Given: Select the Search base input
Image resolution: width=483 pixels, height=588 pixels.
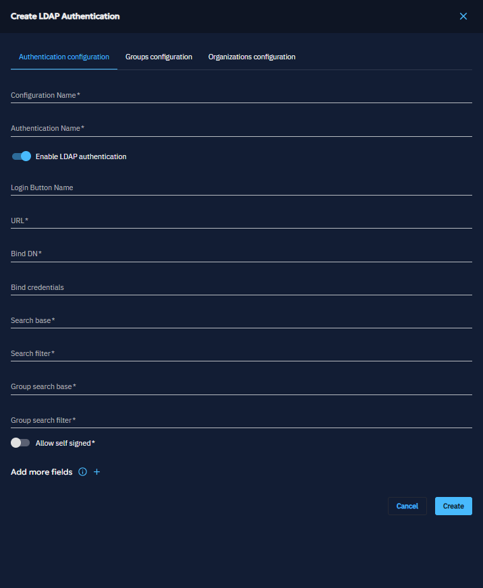Looking at the screenshot, I should [x=241, y=320].
